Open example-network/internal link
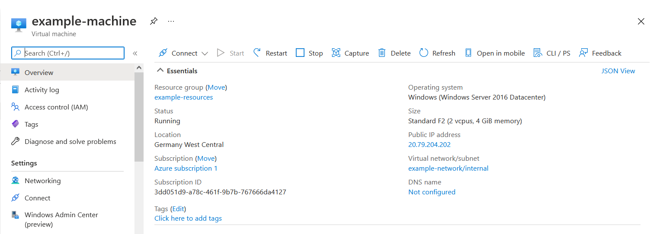The image size is (650, 234). [448, 168]
